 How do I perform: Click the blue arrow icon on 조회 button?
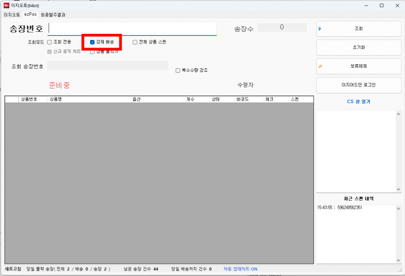(x=320, y=29)
